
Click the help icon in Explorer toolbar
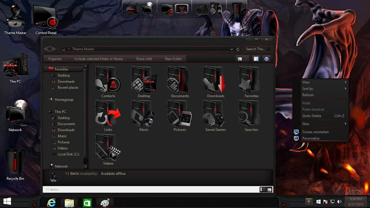pos(267,59)
